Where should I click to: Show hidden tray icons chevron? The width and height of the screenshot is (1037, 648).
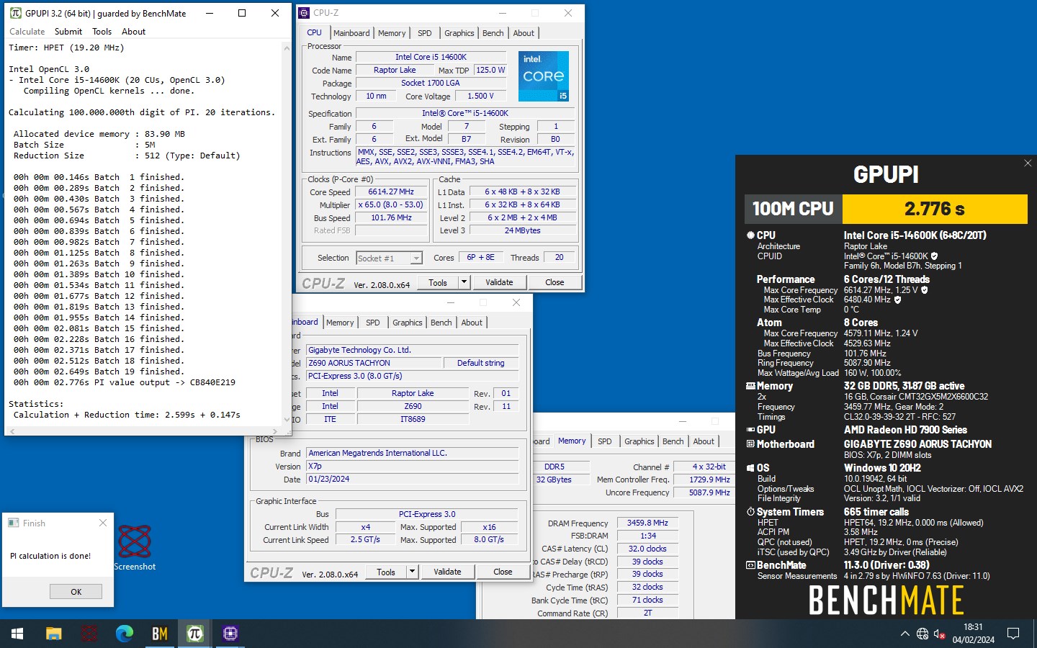[x=904, y=634]
